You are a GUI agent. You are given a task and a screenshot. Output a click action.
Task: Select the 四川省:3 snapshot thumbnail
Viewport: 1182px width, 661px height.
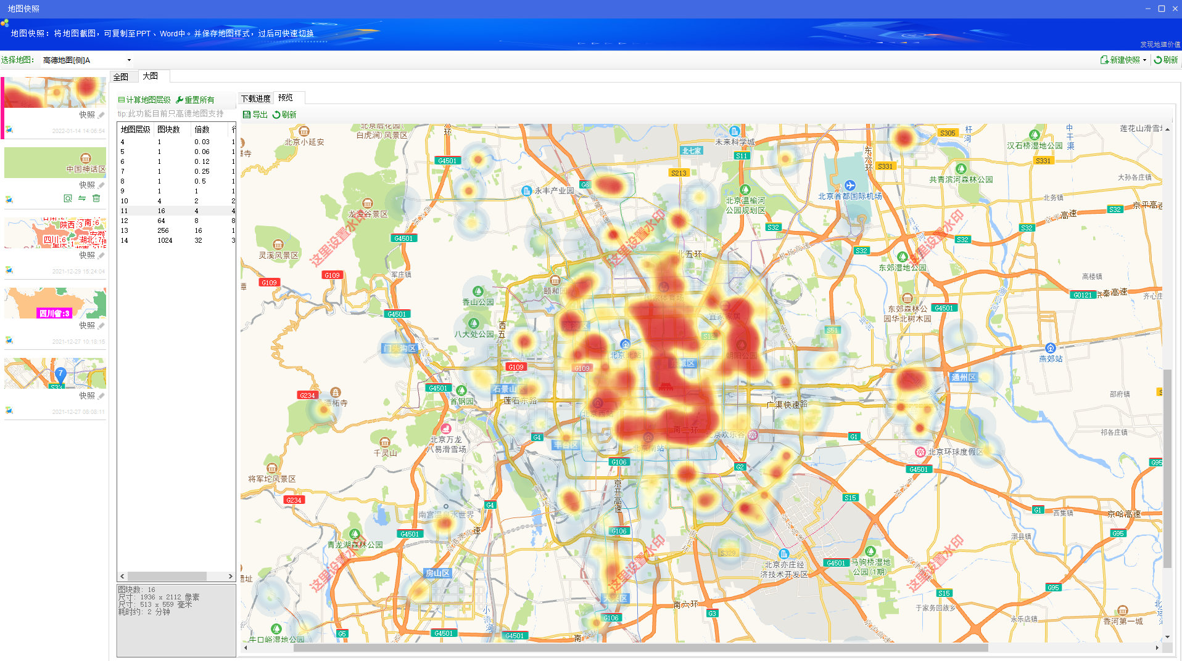[55, 303]
